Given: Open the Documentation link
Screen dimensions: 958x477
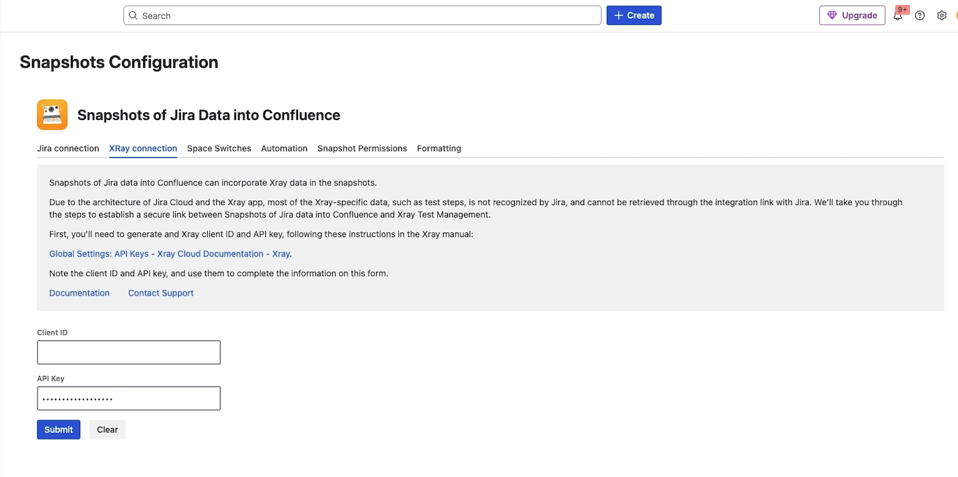Looking at the screenshot, I should (80, 293).
